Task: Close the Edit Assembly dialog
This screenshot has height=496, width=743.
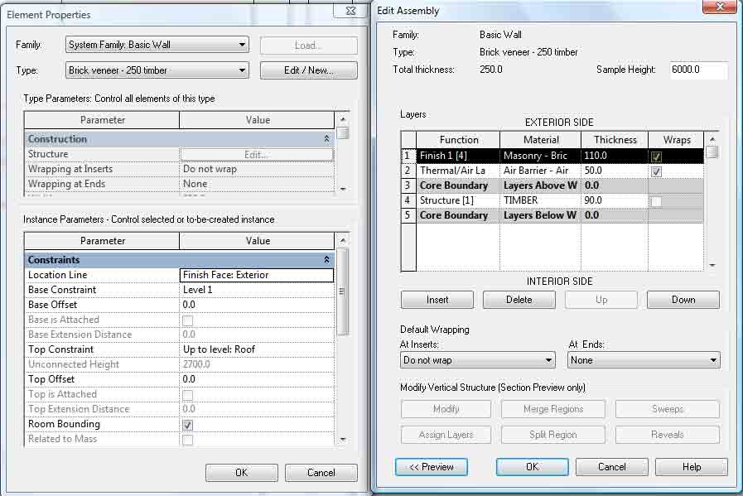Action: (x=720, y=7)
